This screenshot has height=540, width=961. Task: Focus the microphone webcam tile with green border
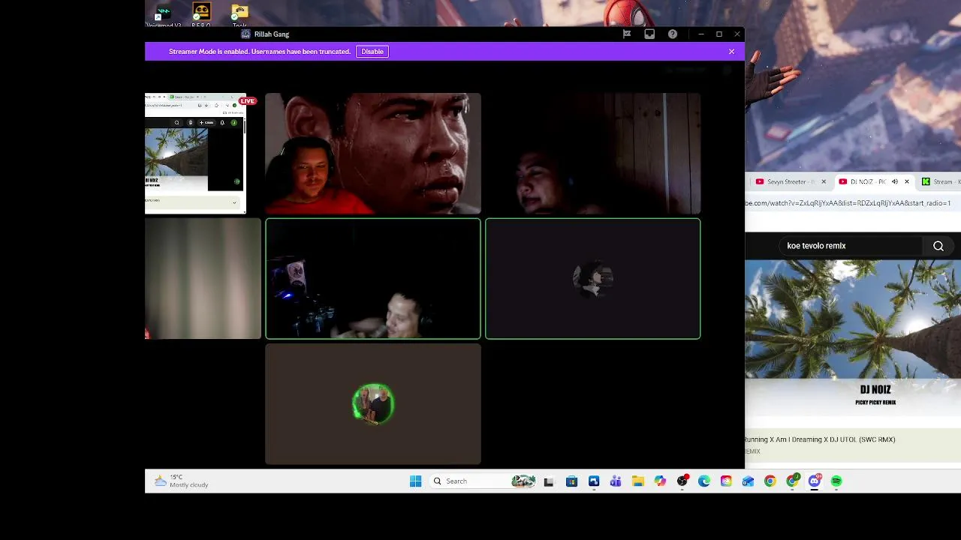[373, 279]
